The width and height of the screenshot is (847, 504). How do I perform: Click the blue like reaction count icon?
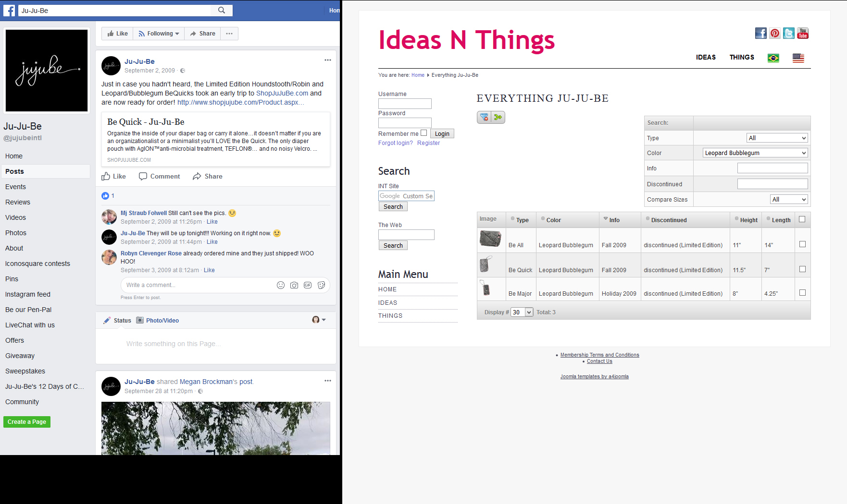(105, 196)
